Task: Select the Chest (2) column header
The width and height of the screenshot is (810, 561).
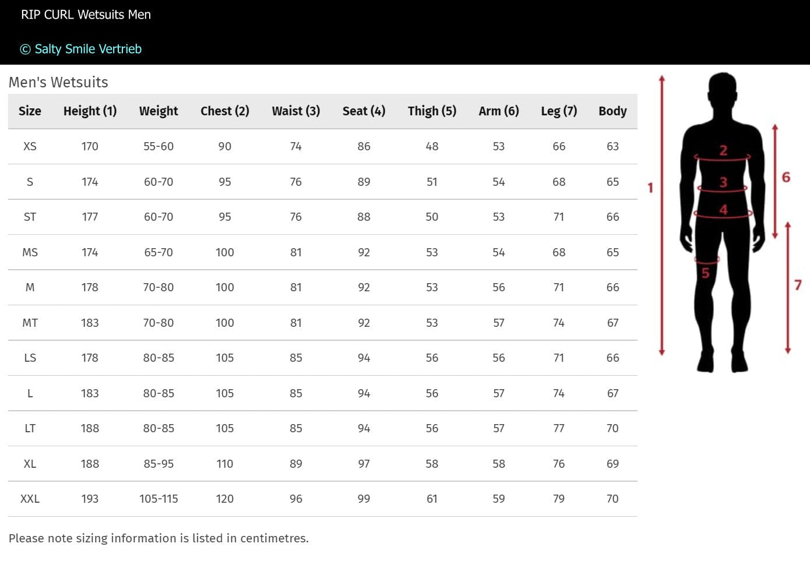Action: click(x=224, y=111)
